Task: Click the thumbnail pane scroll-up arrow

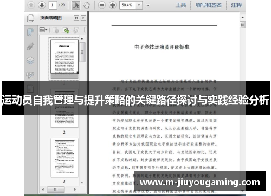Action: tap(82, 38)
